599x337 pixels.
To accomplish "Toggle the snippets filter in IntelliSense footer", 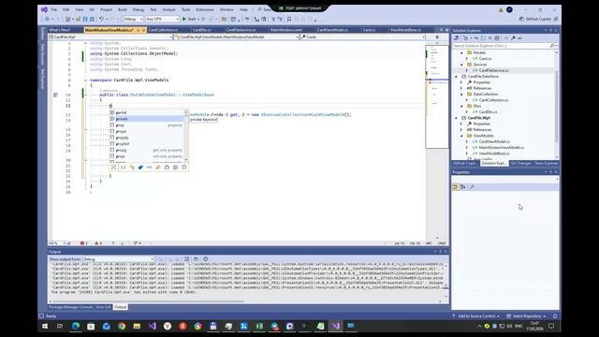I will point(184,168).
